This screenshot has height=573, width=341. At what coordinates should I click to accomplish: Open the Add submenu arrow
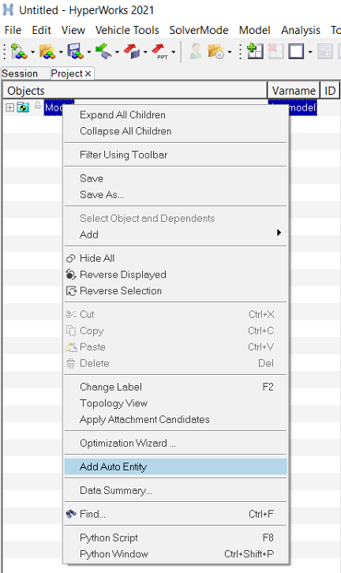[279, 233]
